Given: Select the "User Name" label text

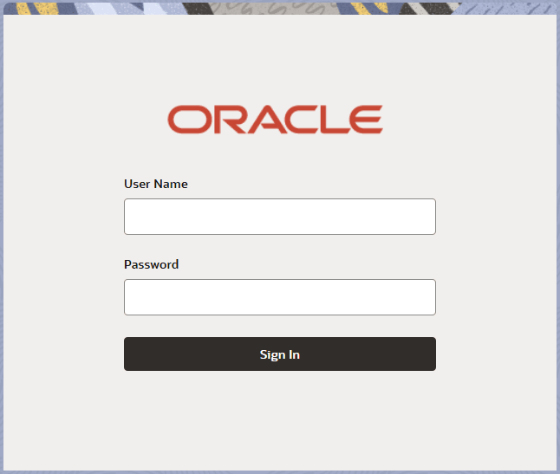Looking at the screenshot, I should (156, 184).
